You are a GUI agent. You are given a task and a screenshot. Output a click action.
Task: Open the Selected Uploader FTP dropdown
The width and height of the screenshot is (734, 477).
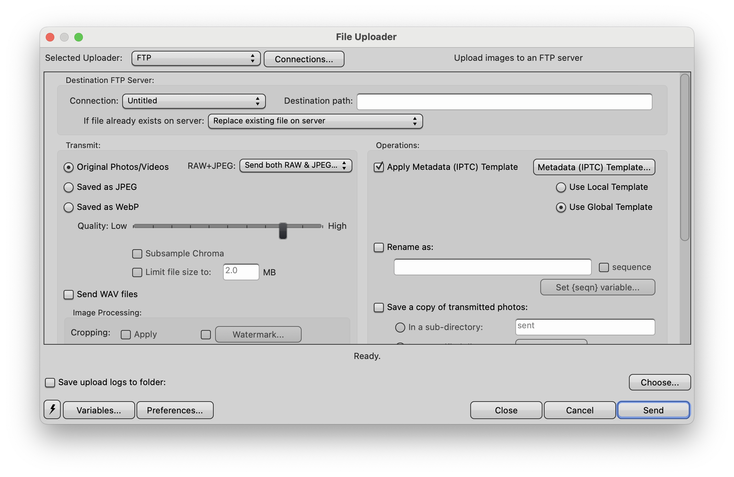(x=196, y=58)
